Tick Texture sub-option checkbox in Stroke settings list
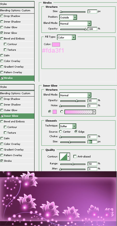117x226 pixels. coord(5,50)
